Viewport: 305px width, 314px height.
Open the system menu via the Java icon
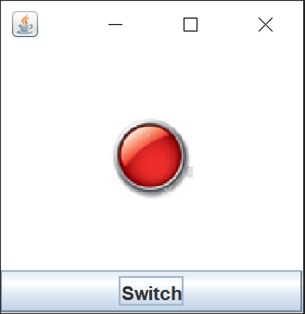point(25,24)
